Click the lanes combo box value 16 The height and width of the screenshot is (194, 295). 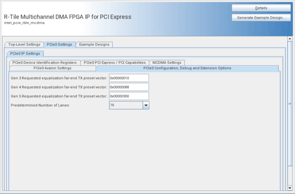coord(126,105)
